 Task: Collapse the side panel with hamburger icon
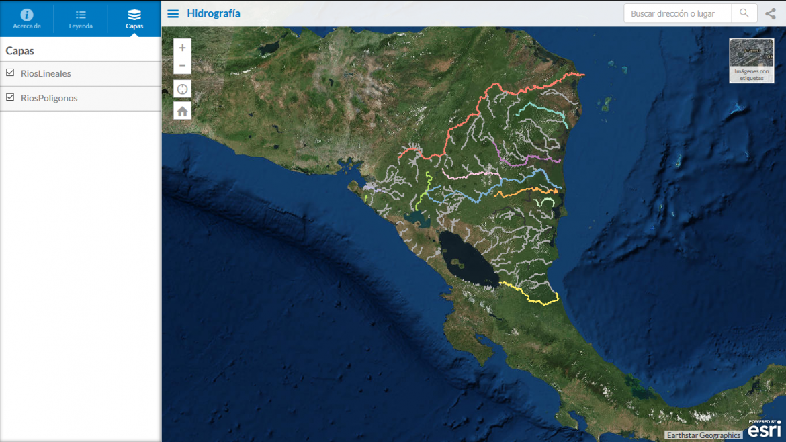[x=173, y=13]
